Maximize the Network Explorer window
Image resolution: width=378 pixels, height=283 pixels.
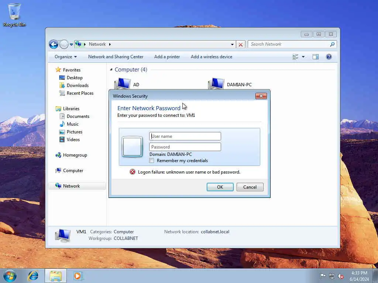coord(319,34)
